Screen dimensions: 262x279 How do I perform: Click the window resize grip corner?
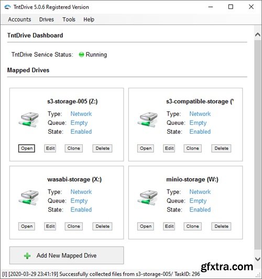[x=258, y=275]
